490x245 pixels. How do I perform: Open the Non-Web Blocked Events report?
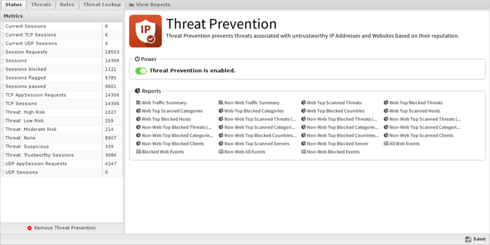(330, 152)
